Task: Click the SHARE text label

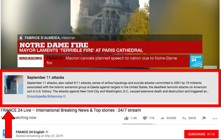Action: click(x=171, y=118)
